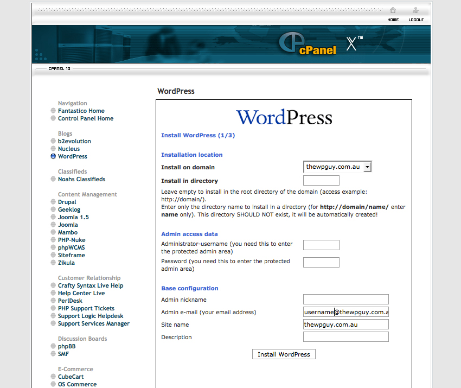
Task: Click the Logout person icon
Action: coord(416,11)
